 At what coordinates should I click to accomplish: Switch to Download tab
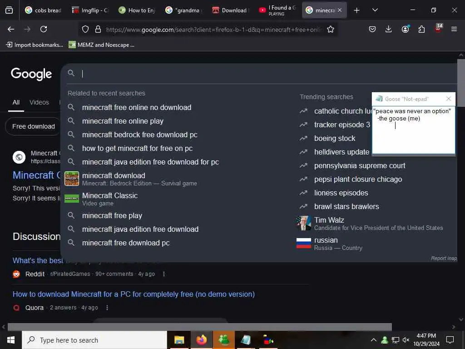(230, 10)
